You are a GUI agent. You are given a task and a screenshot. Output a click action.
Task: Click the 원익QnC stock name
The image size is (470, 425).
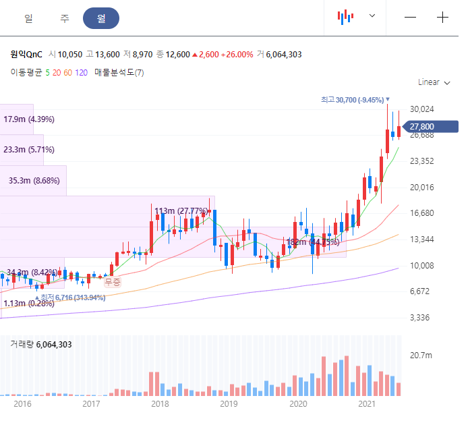[26, 54]
